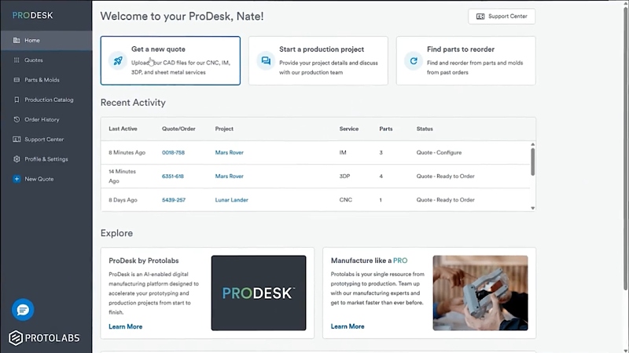This screenshot has width=629, height=353.
Task: Click the 3DP service cell
Action: (x=344, y=176)
